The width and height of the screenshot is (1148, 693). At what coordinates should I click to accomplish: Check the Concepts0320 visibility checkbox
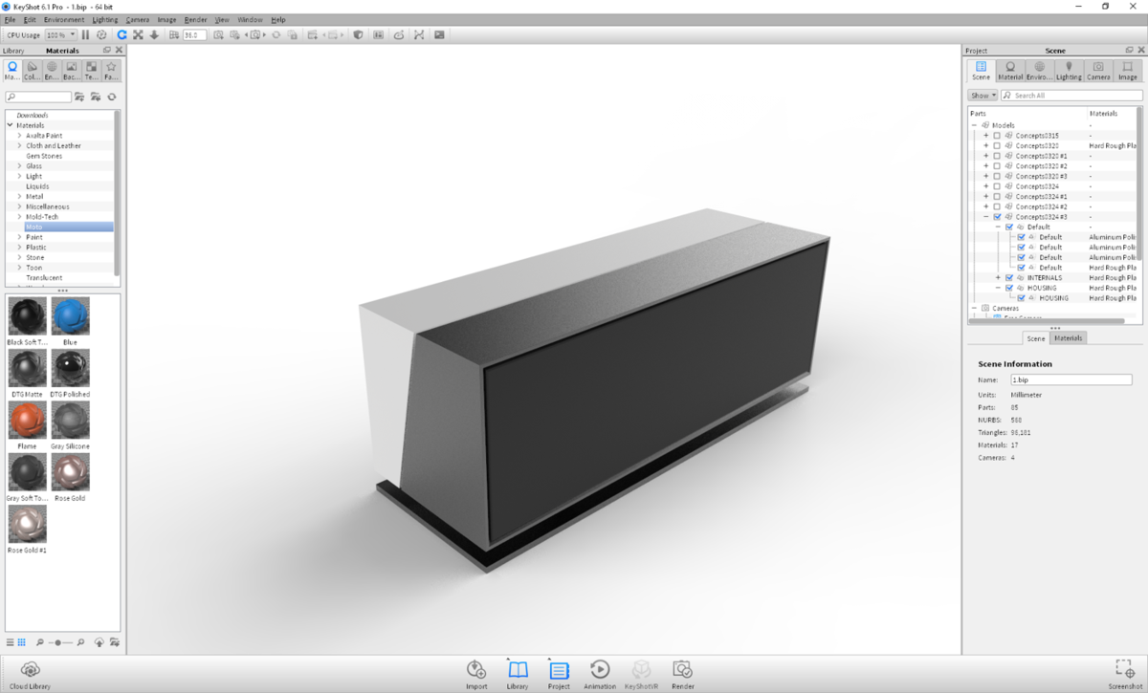pos(997,145)
